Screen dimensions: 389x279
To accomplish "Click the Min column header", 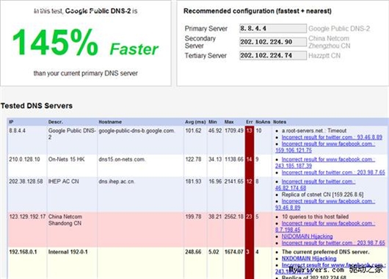I will point(213,122).
